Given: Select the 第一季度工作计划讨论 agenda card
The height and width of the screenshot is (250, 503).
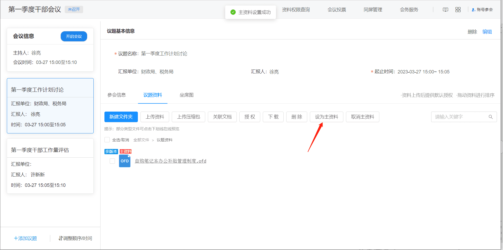Looking at the screenshot, I should point(50,106).
